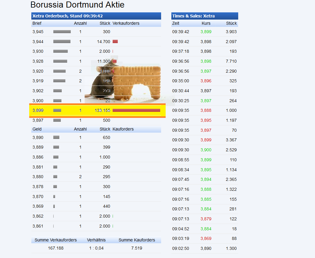315x258 pixels.
Task: Click the 09:35:00 time in Times & Sales
Action: click(x=181, y=81)
